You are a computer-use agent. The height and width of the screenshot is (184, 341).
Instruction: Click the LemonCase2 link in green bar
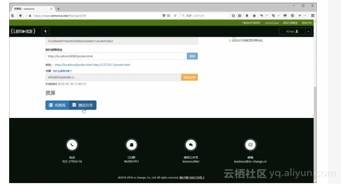tap(271, 23)
